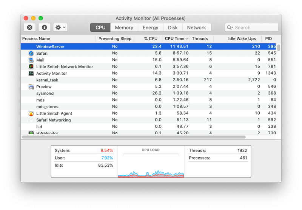Click Mail CPU value 15.0
Image resolution: width=302 pixels, height=210 pixels.
point(157,60)
